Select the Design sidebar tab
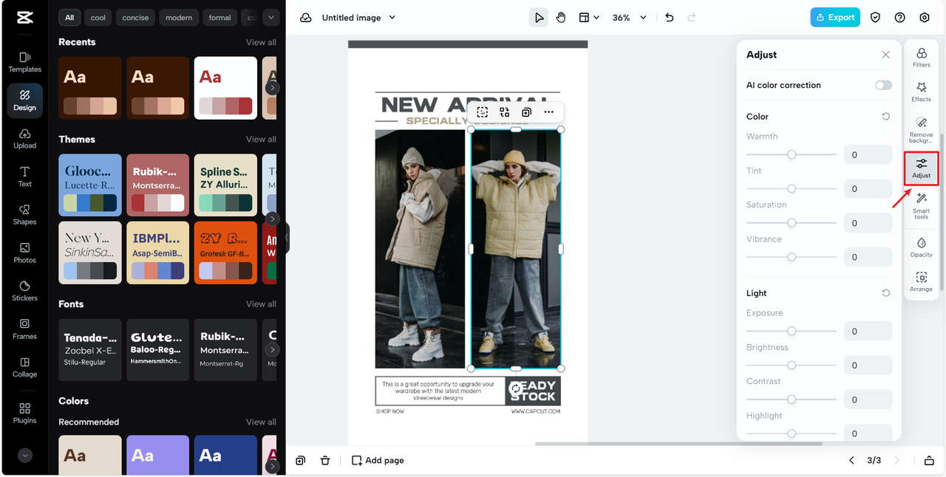Viewport: 946px width, 477px height. 24,100
